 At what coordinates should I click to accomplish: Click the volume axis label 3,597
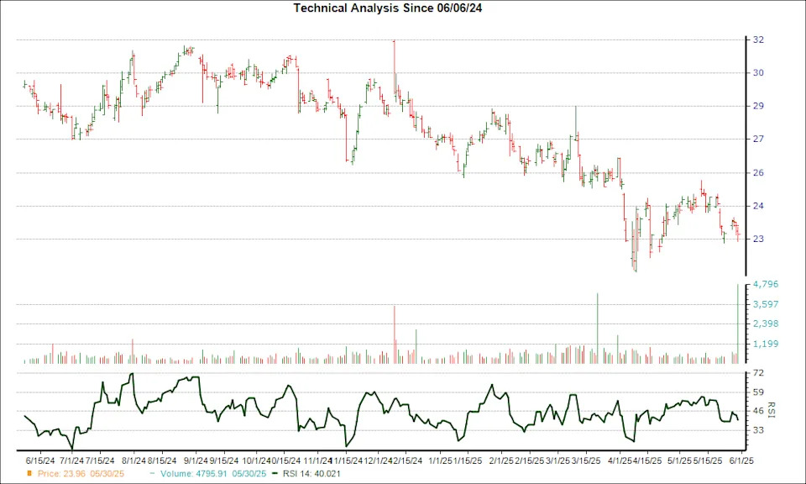pyautogui.click(x=766, y=304)
